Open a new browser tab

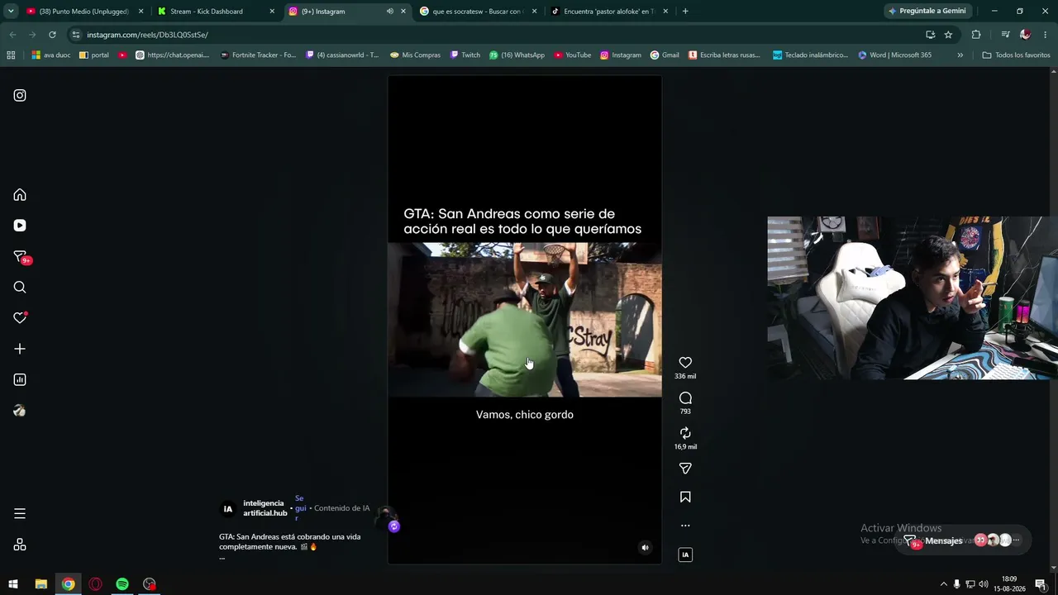[685, 12]
